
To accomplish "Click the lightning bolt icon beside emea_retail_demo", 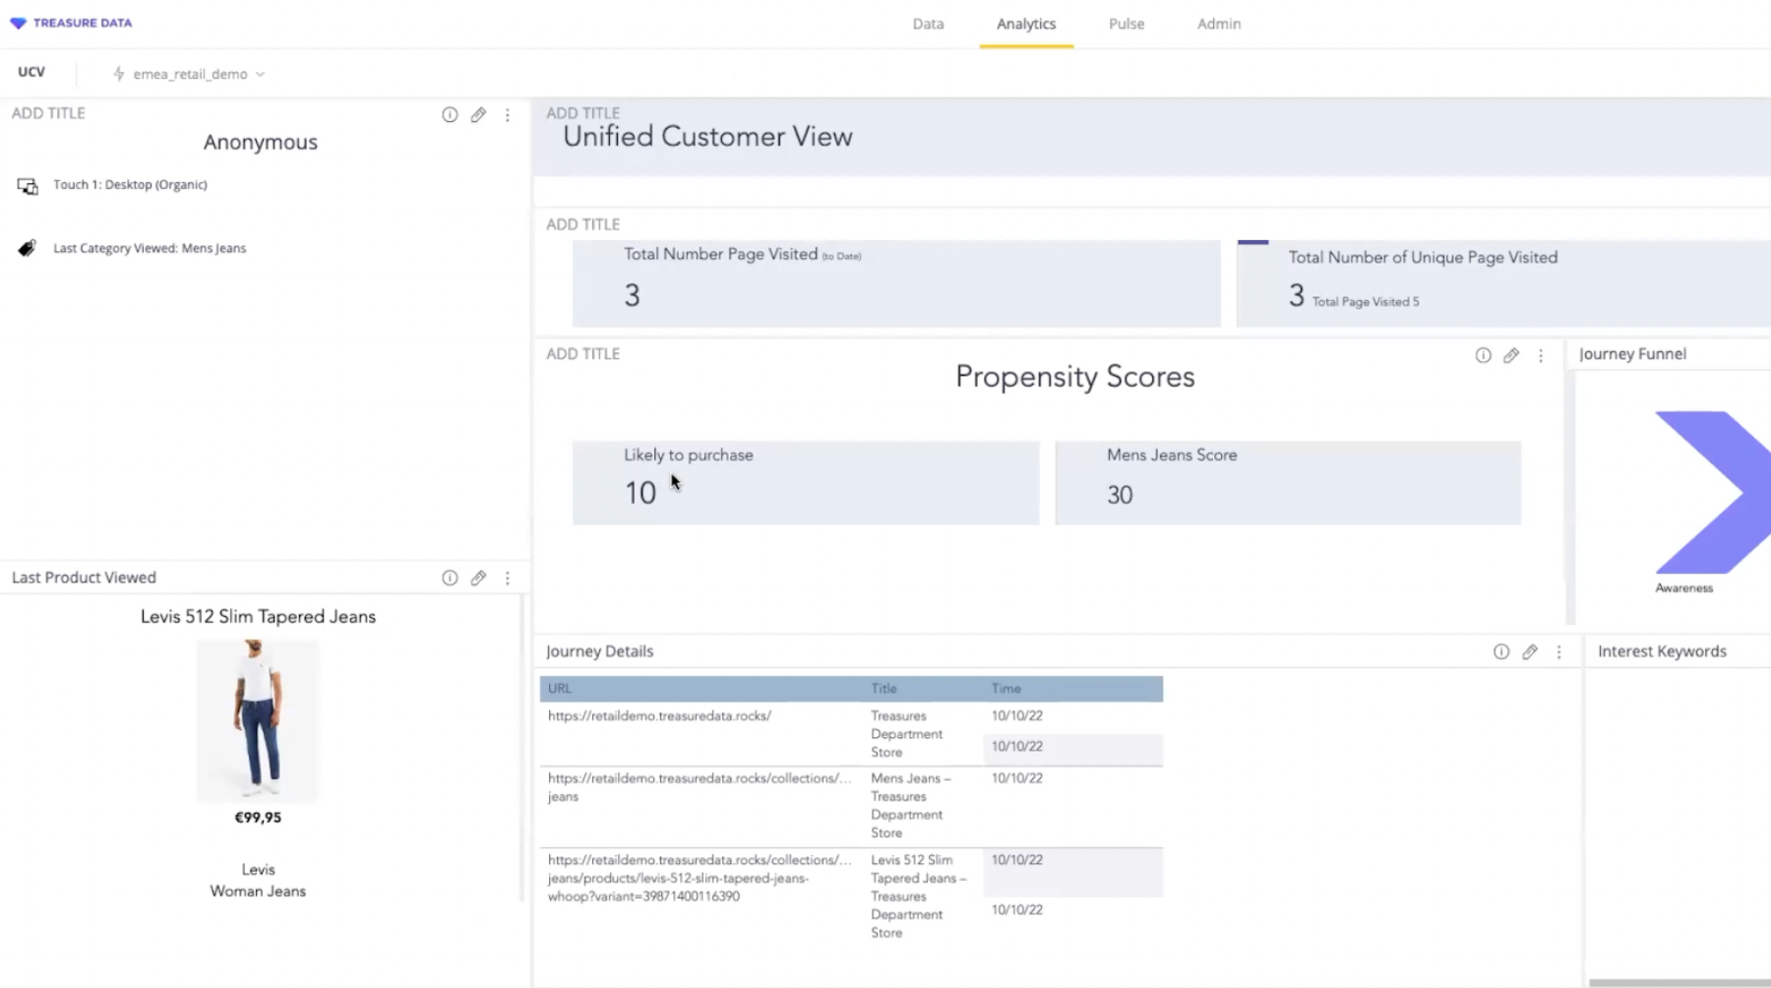I will tap(119, 74).
